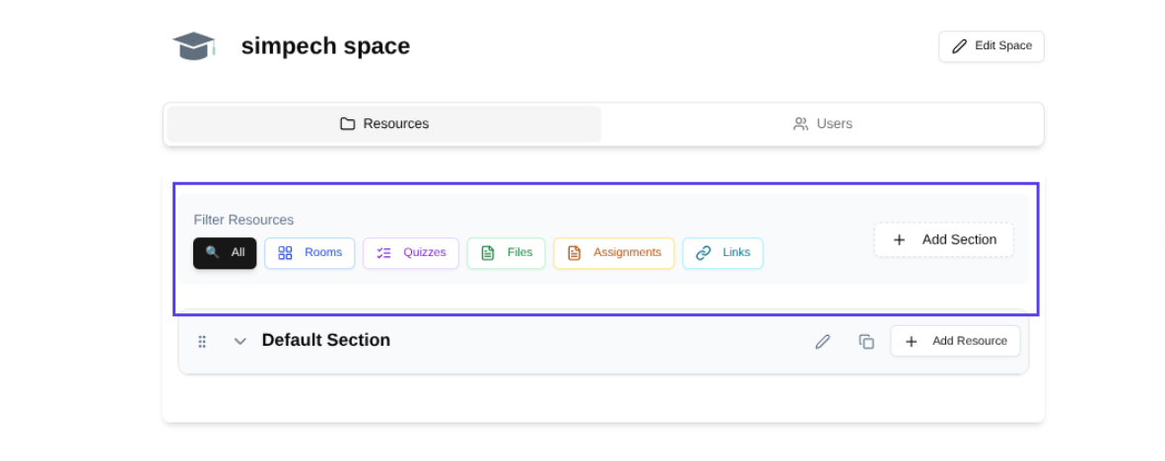Filter resources by Quizzes
1165x461 pixels.
[411, 253]
